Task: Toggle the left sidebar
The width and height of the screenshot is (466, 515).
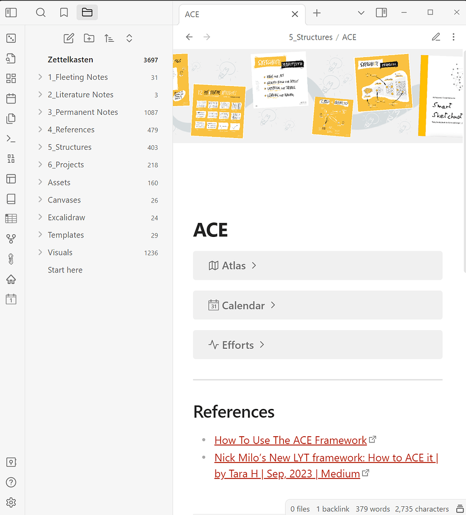Action: coord(11,13)
